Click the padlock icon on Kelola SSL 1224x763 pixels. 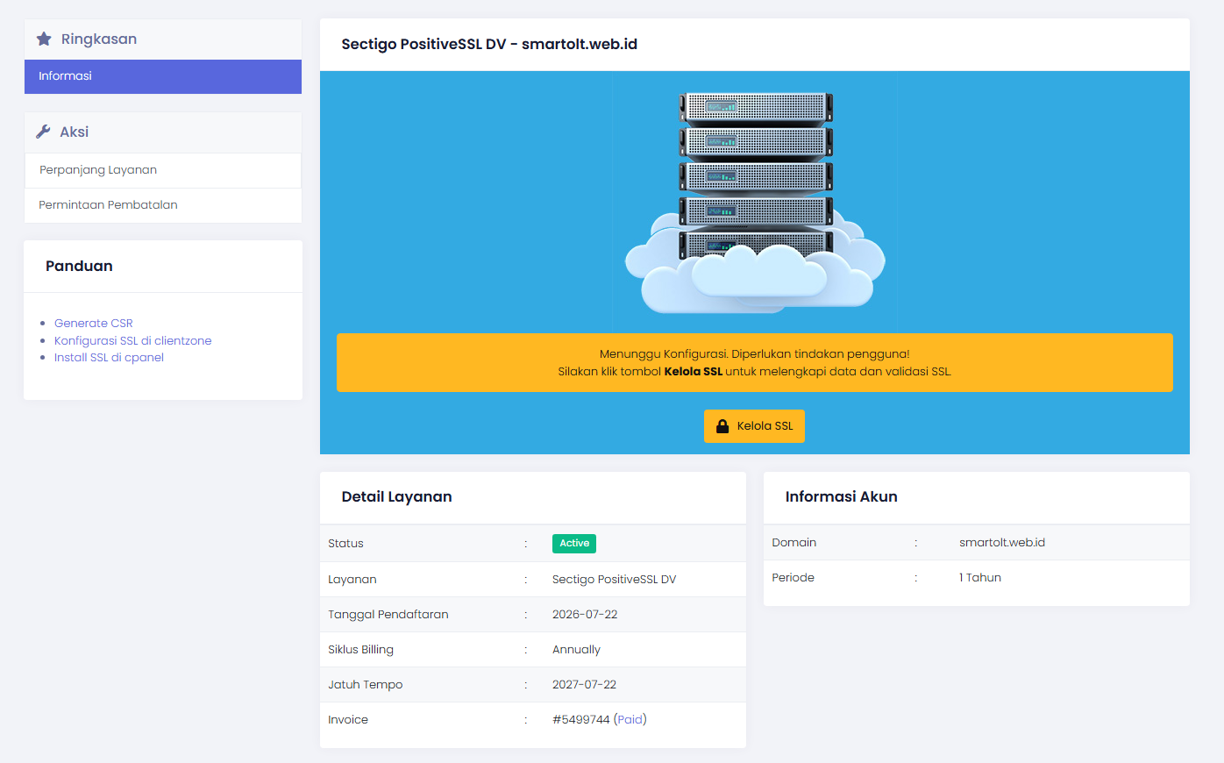coord(722,426)
